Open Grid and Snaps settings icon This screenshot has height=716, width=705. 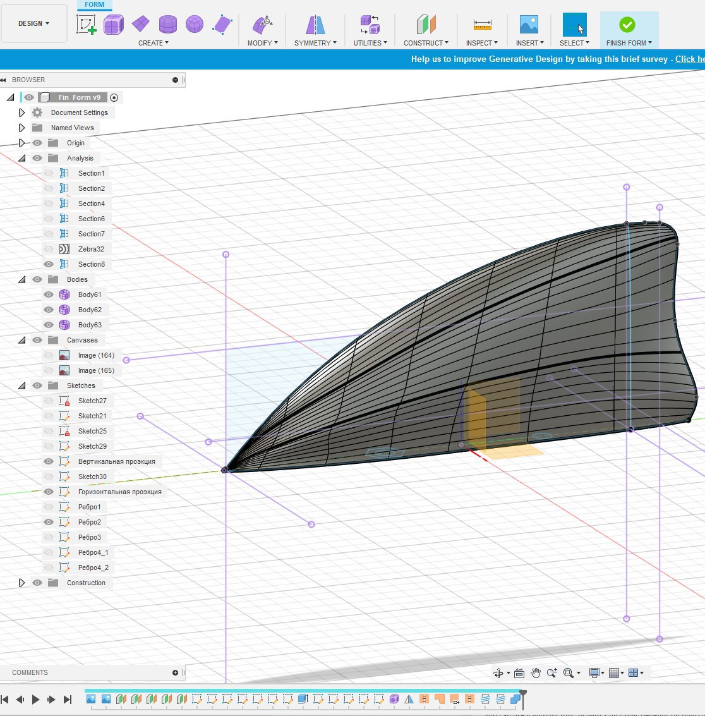[614, 672]
